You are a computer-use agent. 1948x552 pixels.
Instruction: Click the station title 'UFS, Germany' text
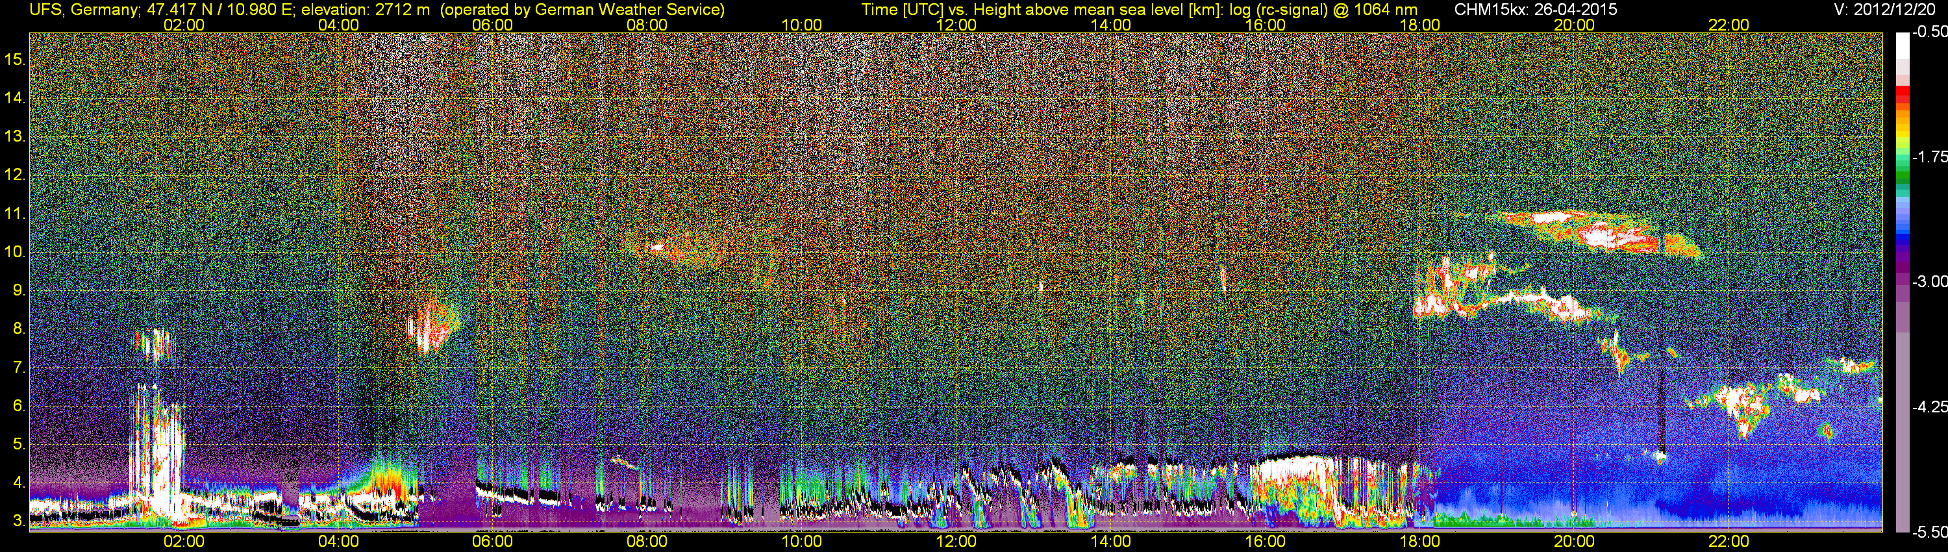pyautogui.click(x=83, y=10)
